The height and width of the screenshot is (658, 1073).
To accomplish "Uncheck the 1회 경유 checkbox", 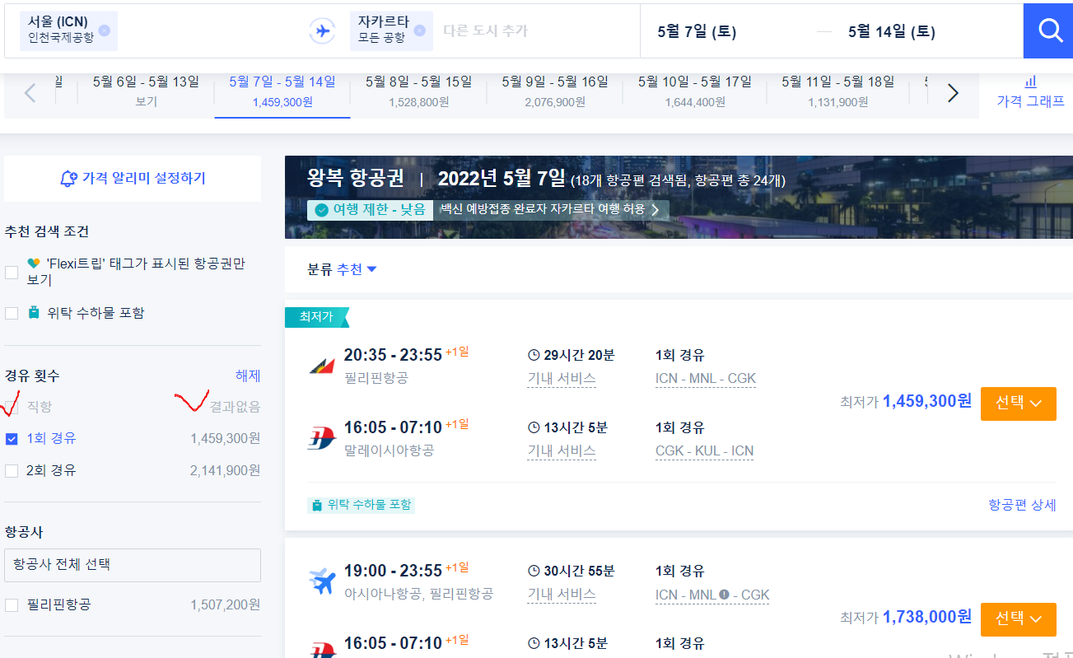I will point(12,439).
